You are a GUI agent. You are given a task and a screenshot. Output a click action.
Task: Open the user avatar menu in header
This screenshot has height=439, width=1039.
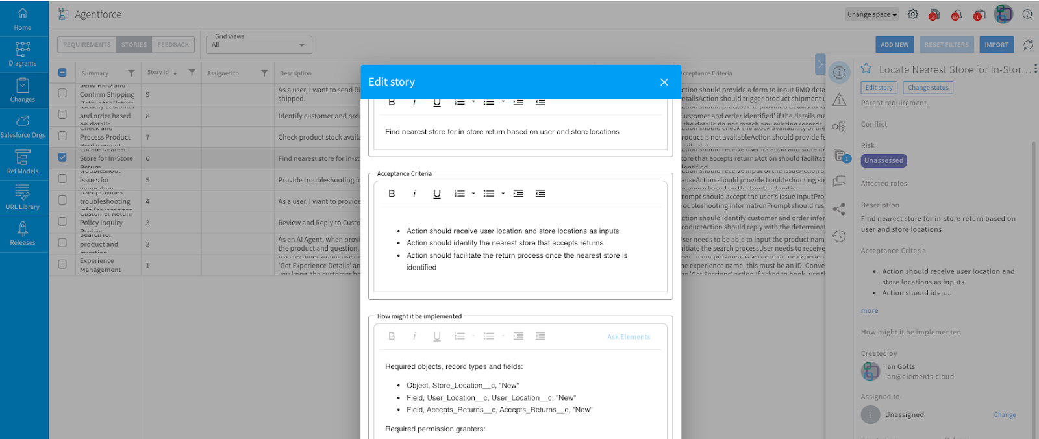tap(1003, 14)
